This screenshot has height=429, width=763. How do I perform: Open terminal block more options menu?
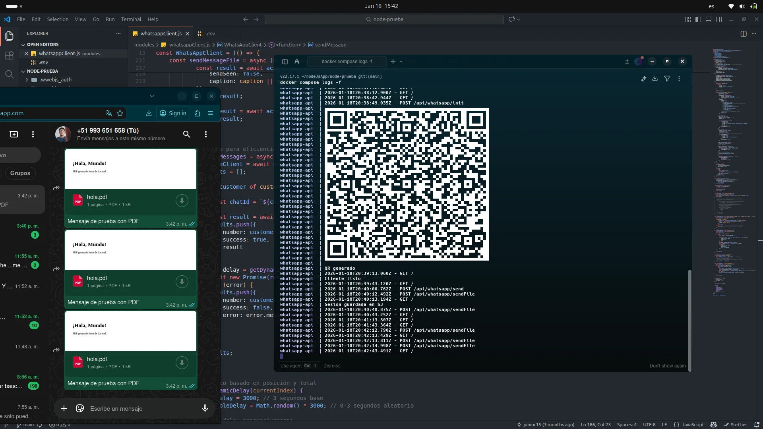click(x=679, y=79)
